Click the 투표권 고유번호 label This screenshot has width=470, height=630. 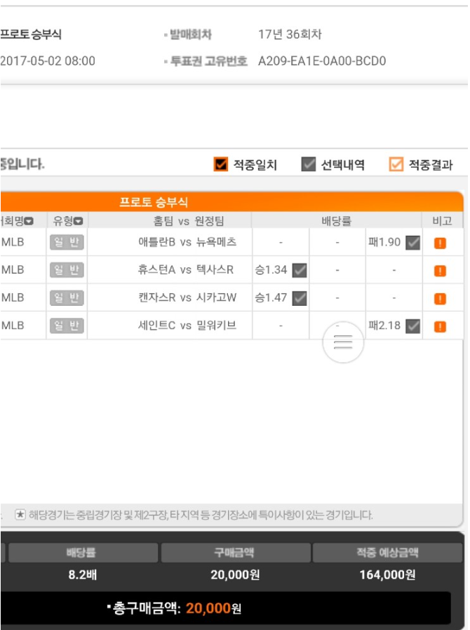[208, 61]
